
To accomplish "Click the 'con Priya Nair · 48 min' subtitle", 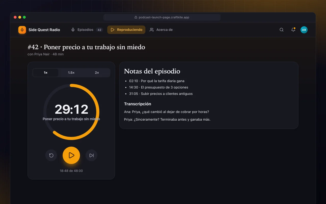I will pos(46,54).
